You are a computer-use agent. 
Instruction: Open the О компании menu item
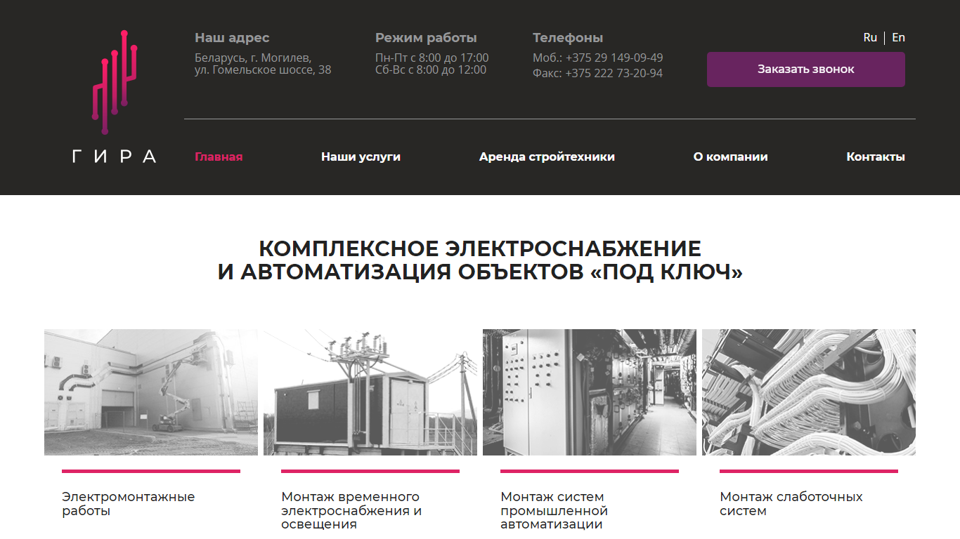[x=730, y=157]
